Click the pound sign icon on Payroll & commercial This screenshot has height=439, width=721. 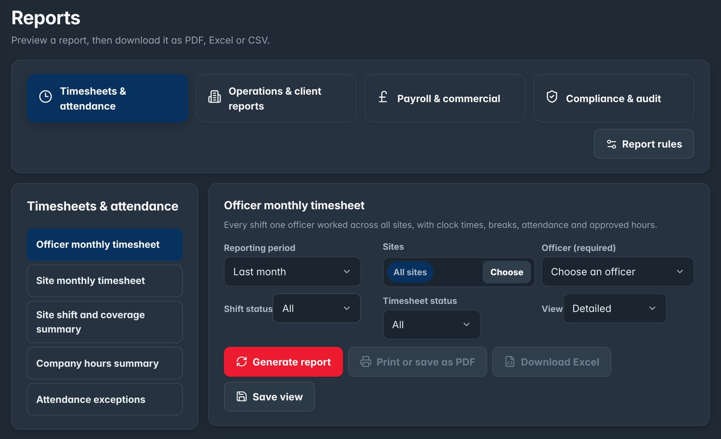pos(383,97)
